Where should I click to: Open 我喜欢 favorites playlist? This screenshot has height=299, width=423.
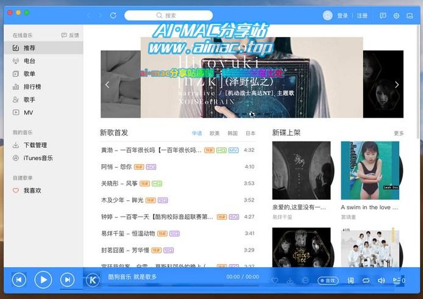[43, 190]
